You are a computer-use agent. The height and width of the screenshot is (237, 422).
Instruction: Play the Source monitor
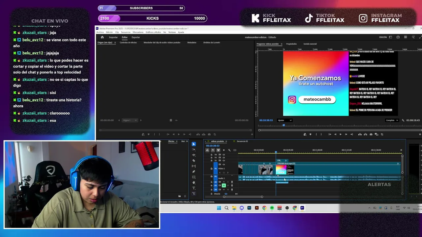(179, 134)
